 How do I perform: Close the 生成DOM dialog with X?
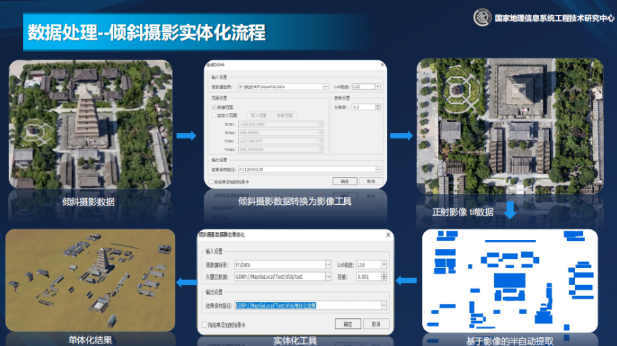pos(381,64)
